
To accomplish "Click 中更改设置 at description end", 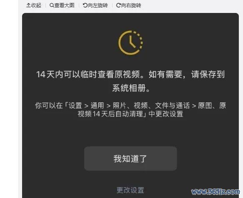I will point(166,114).
